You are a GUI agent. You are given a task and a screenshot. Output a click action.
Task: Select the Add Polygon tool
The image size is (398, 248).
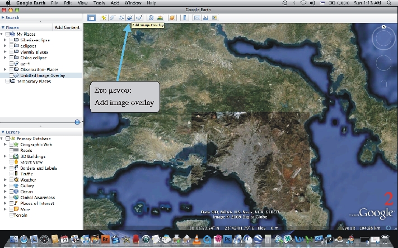pos(113,17)
